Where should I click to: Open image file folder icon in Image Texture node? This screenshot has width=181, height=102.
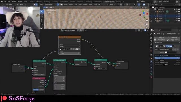77,49
